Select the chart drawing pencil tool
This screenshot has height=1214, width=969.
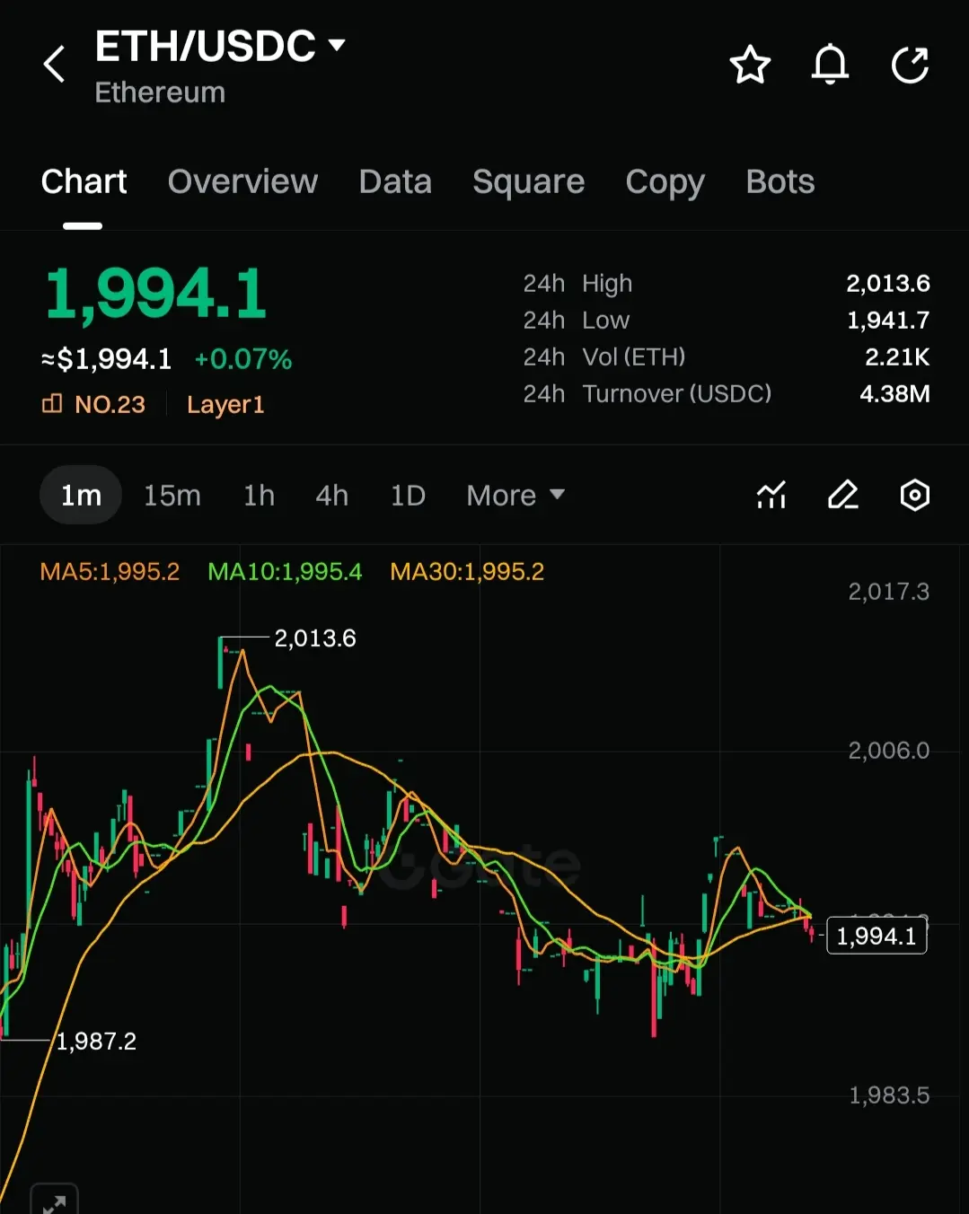pyautogui.click(x=843, y=495)
